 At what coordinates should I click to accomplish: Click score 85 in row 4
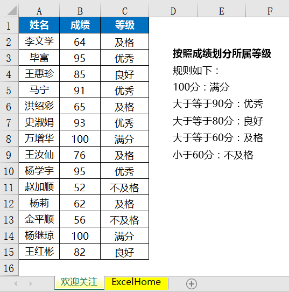80,74
